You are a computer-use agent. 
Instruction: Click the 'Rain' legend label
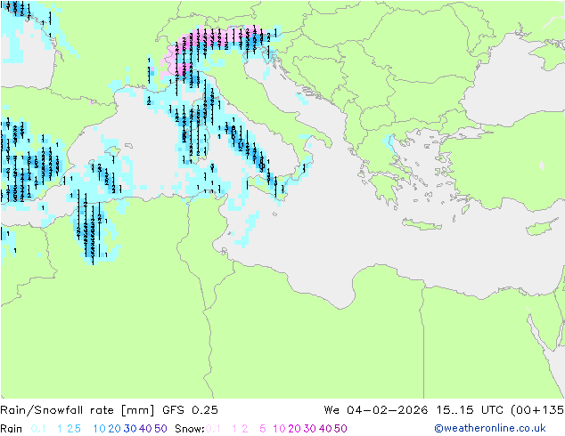(12, 429)
